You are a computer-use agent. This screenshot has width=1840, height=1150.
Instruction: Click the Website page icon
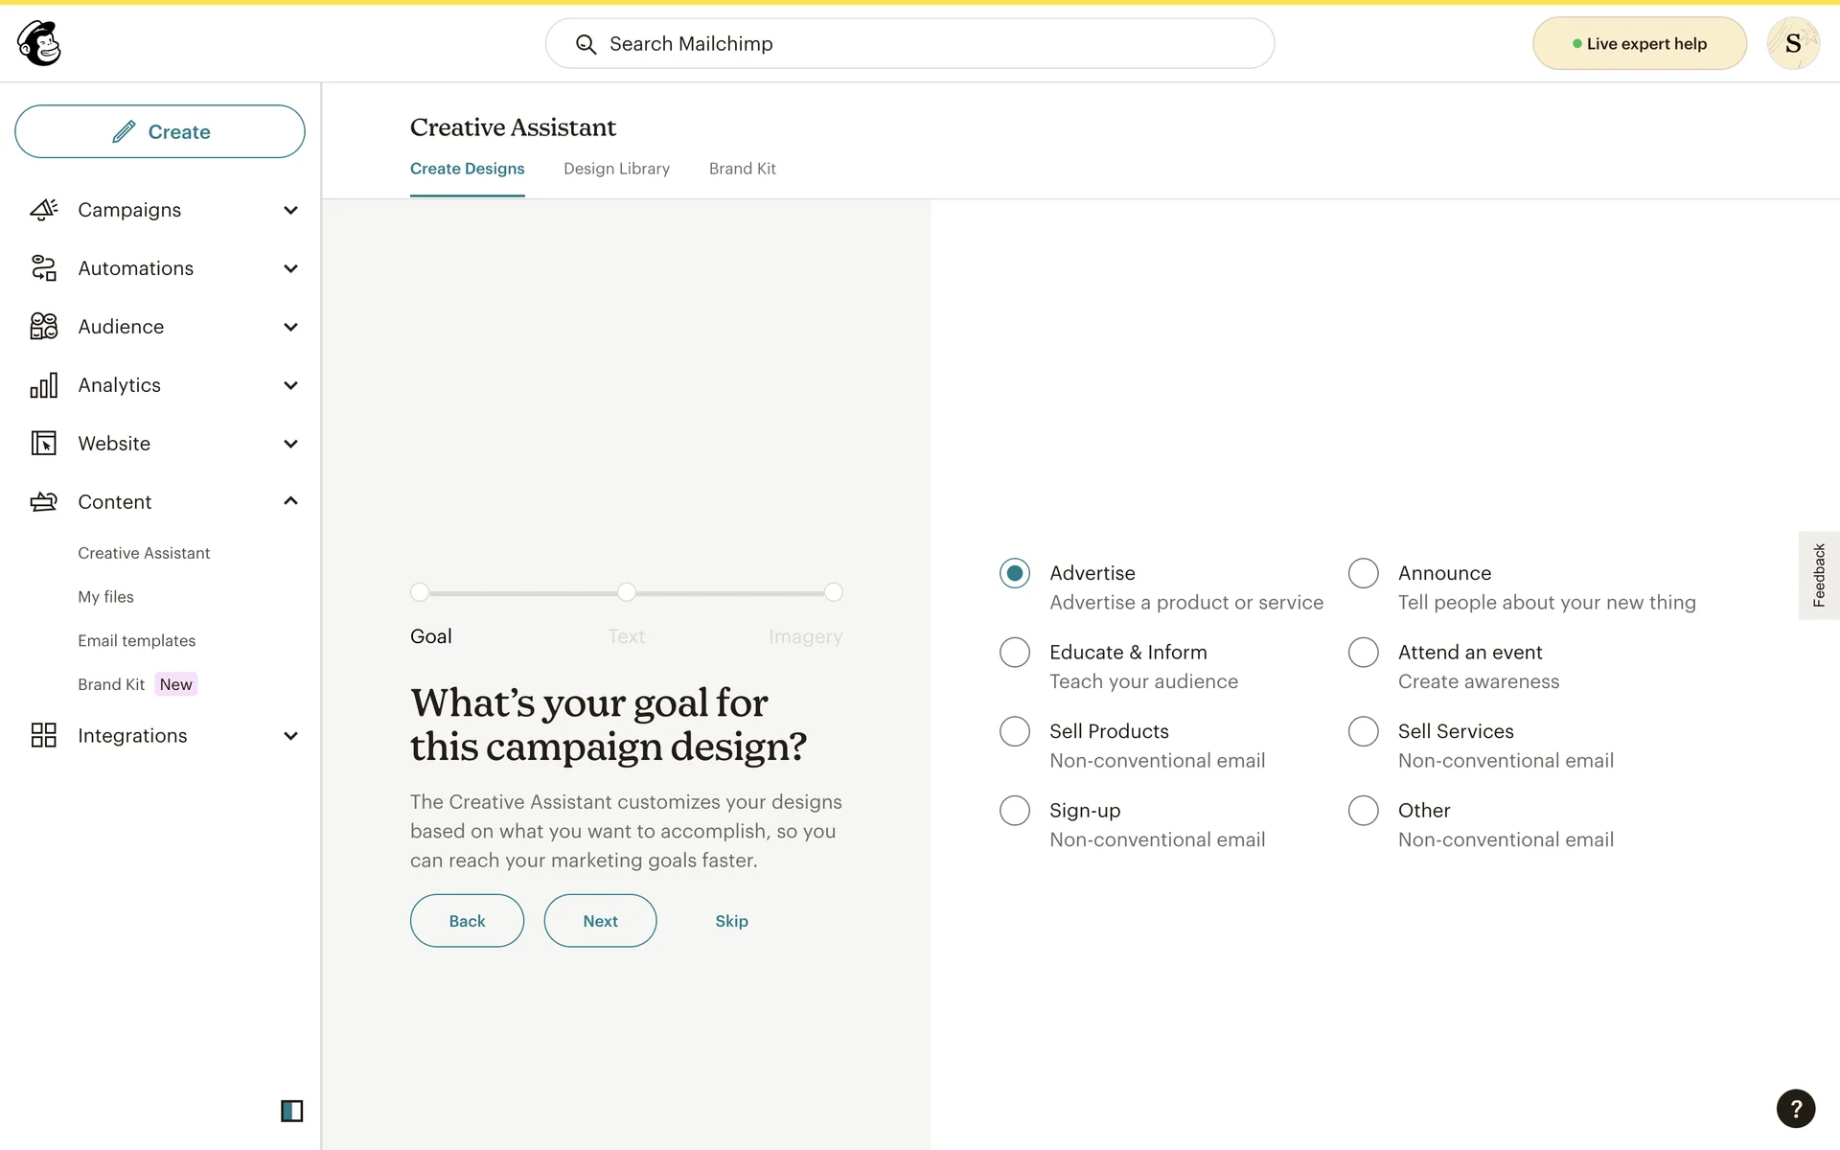pyautogui.click(x=44, y=444)
